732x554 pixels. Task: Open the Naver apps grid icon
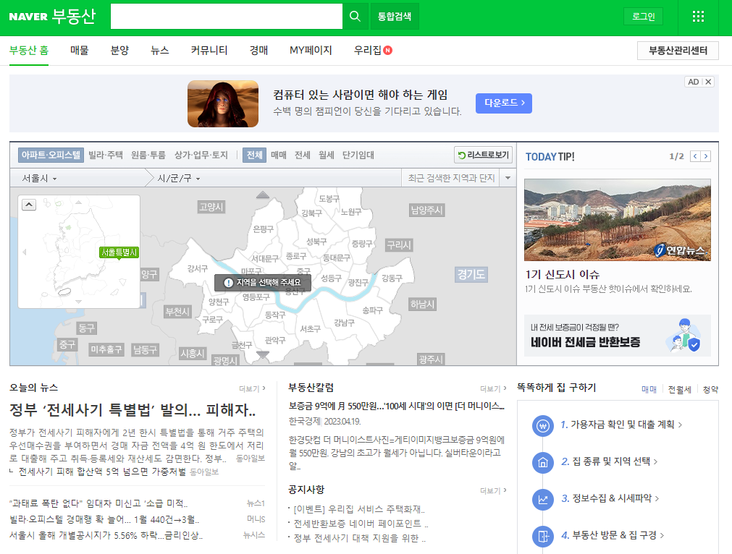point(698,17)
